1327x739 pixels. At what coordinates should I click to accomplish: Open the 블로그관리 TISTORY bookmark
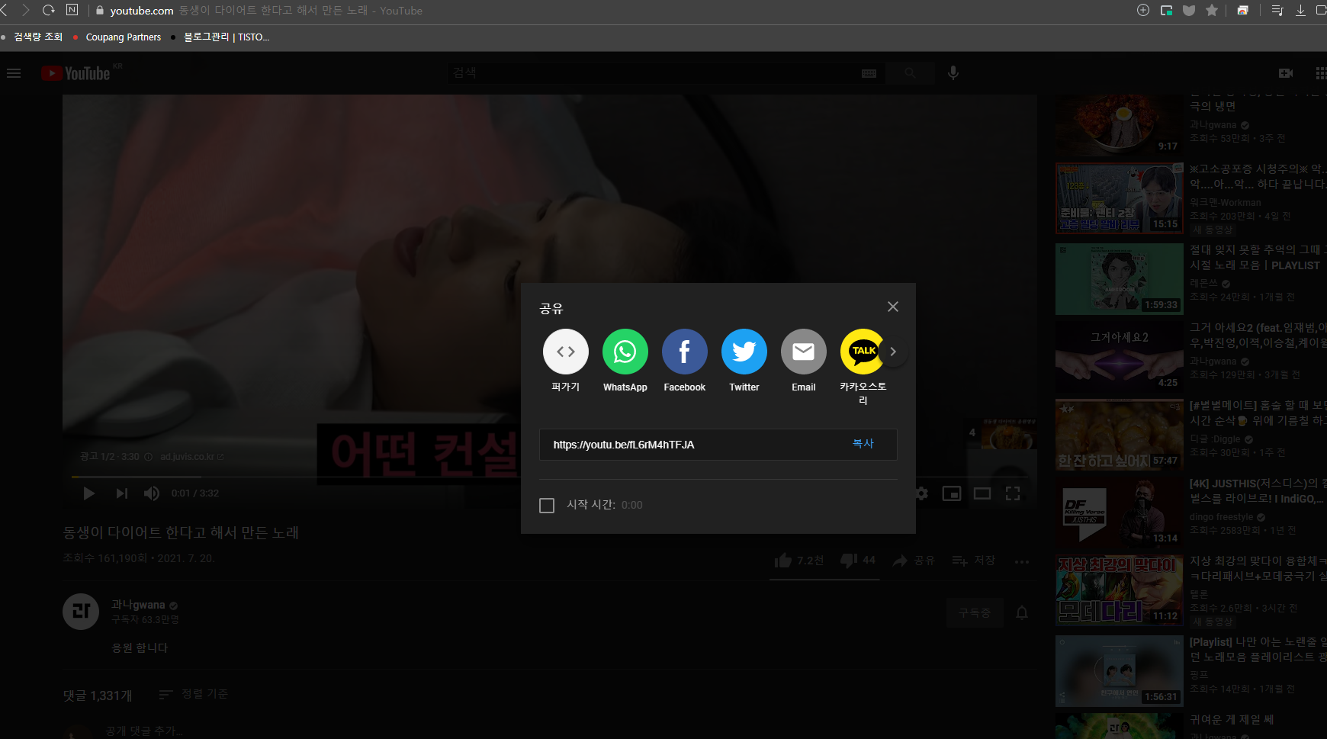[227, 37]
